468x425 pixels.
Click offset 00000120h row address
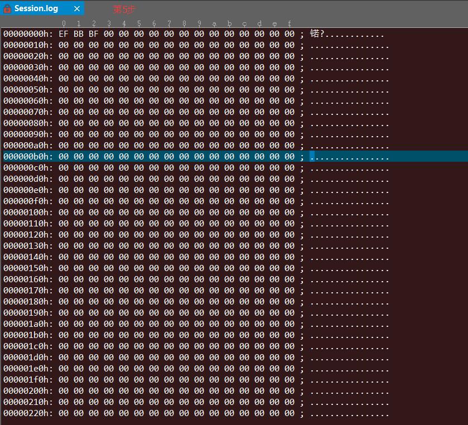click(x=28, y=235)
